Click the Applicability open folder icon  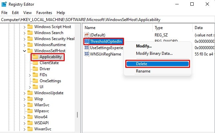[35, 57]
